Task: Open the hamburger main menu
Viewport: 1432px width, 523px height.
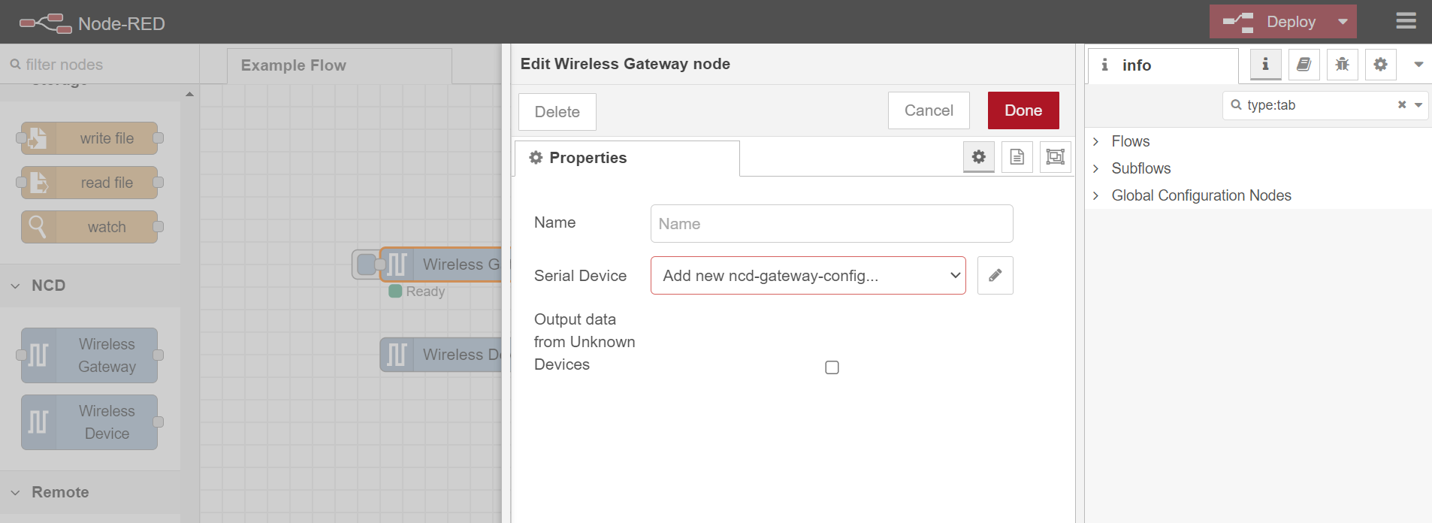Action: tap(1406, 21)
